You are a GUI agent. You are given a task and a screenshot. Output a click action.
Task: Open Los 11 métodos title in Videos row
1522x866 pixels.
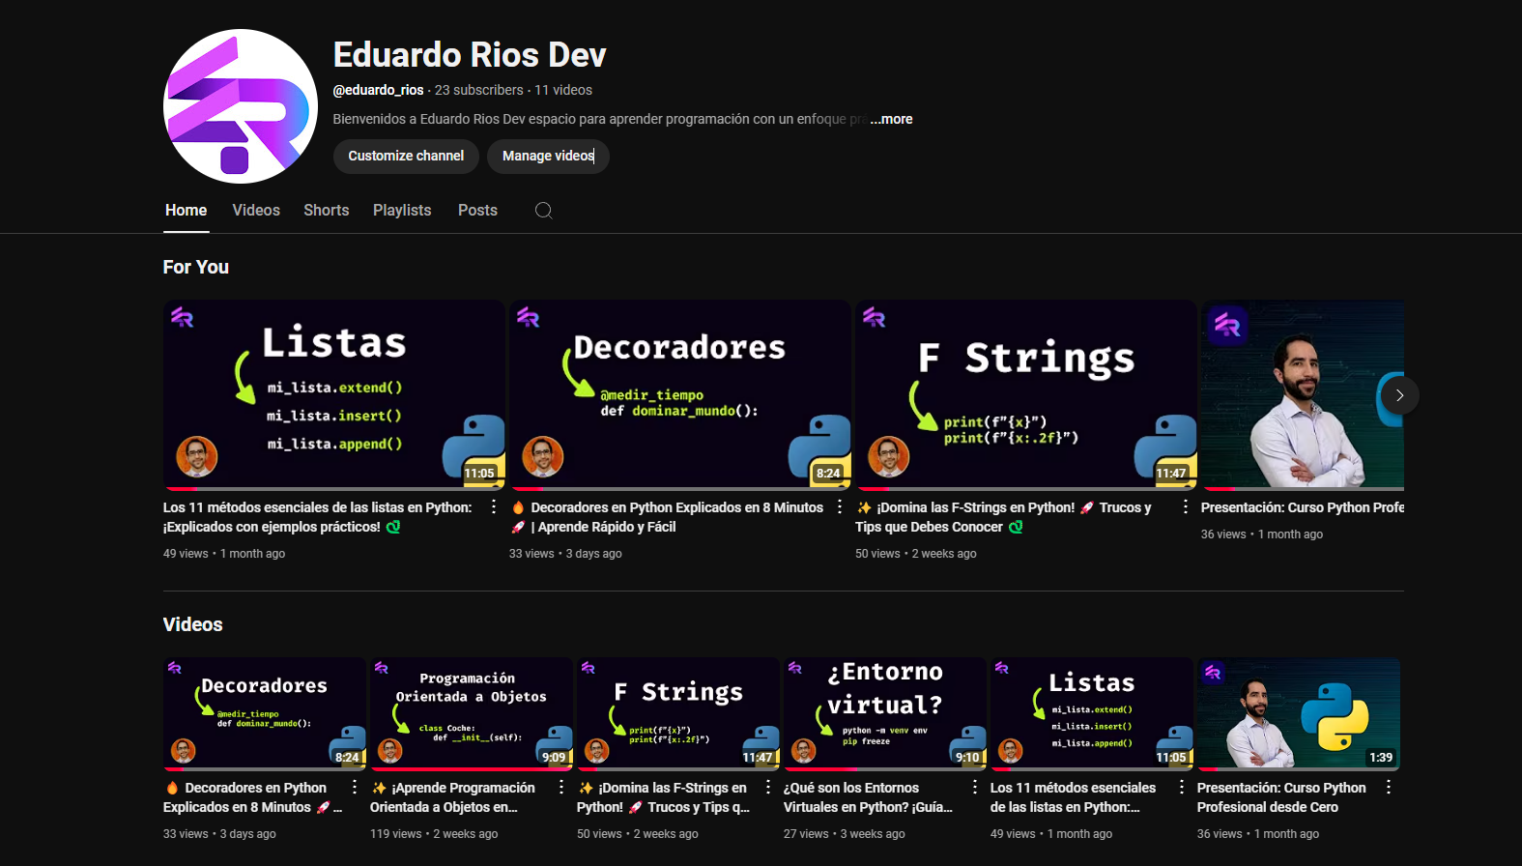pos(1073,797)
